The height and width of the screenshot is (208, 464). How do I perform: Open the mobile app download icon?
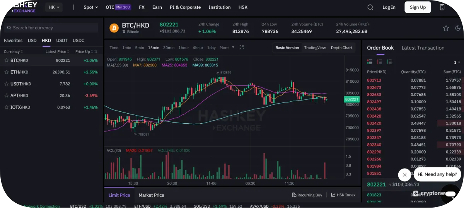tap(442, 7)
